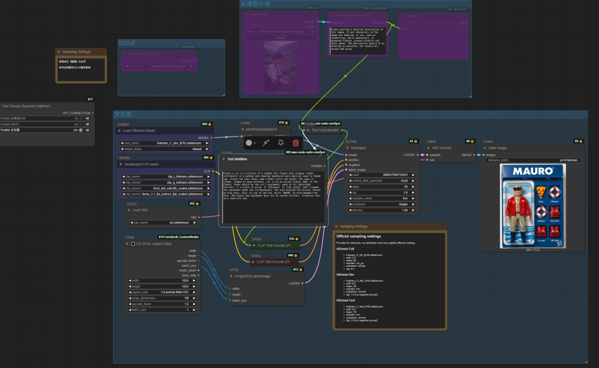Decrease the steps value with left arrow
Viewport: 599px width, 368px height.
coord(350,187)
